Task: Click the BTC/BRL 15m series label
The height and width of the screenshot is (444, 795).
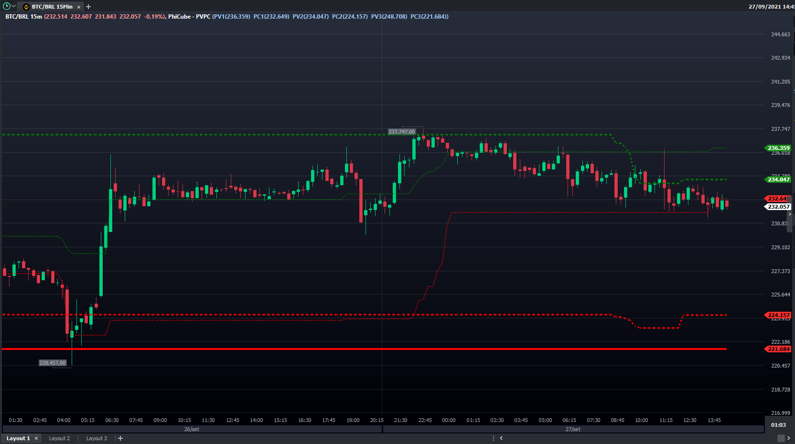Action: 24,17
